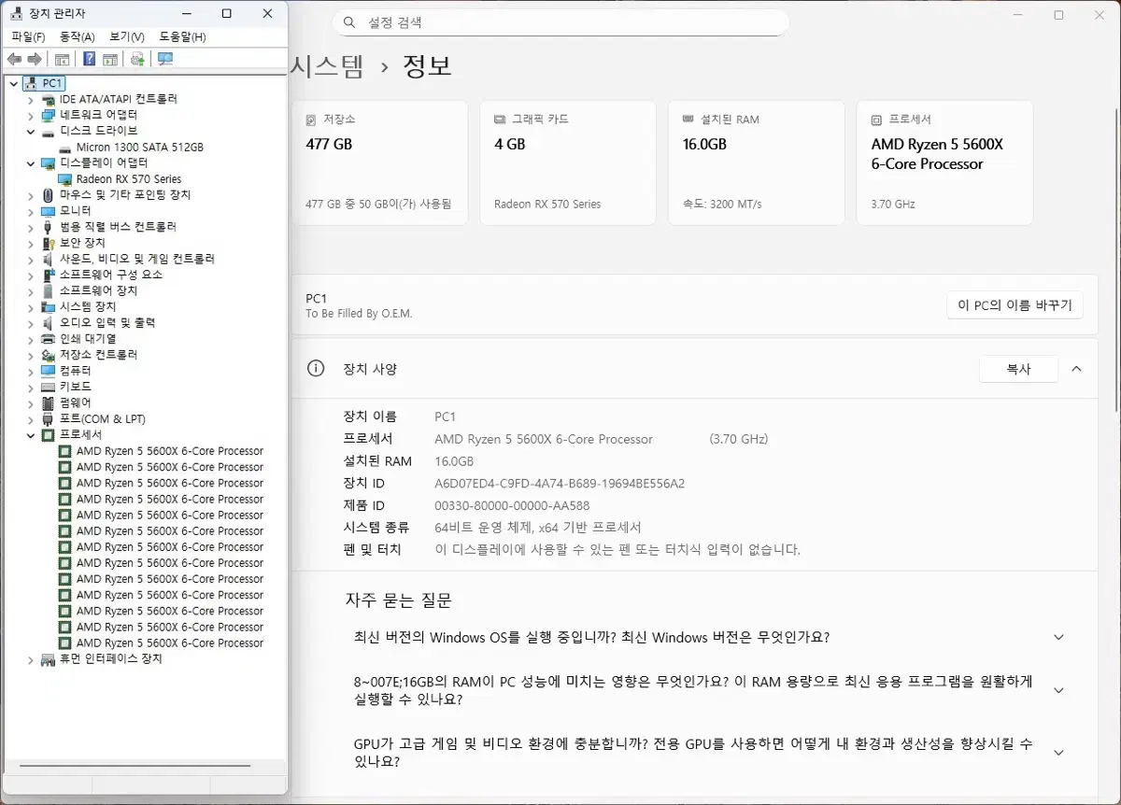Click the Forward arrow in Device Manager toolbar

pyautogui.click(x=35, y=59)
